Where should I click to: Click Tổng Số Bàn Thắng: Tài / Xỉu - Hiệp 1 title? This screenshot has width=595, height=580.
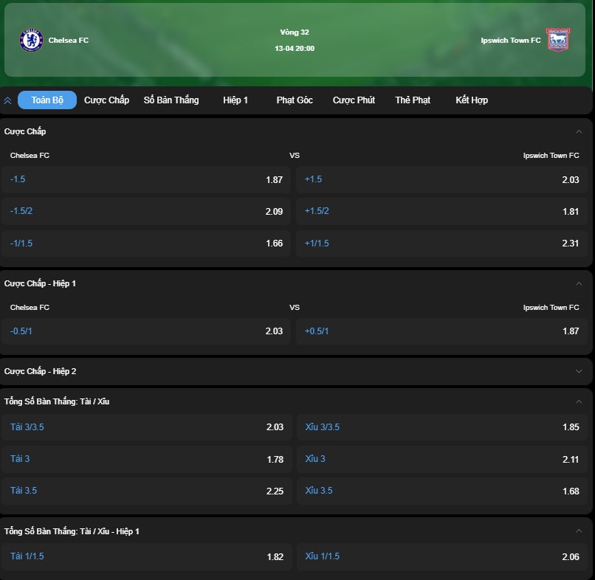72,531
